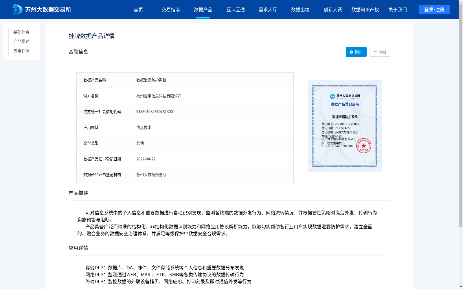The image size is (463, 289).
Task: Click the scrollbar down arrow
Action: tap(461, 287)
